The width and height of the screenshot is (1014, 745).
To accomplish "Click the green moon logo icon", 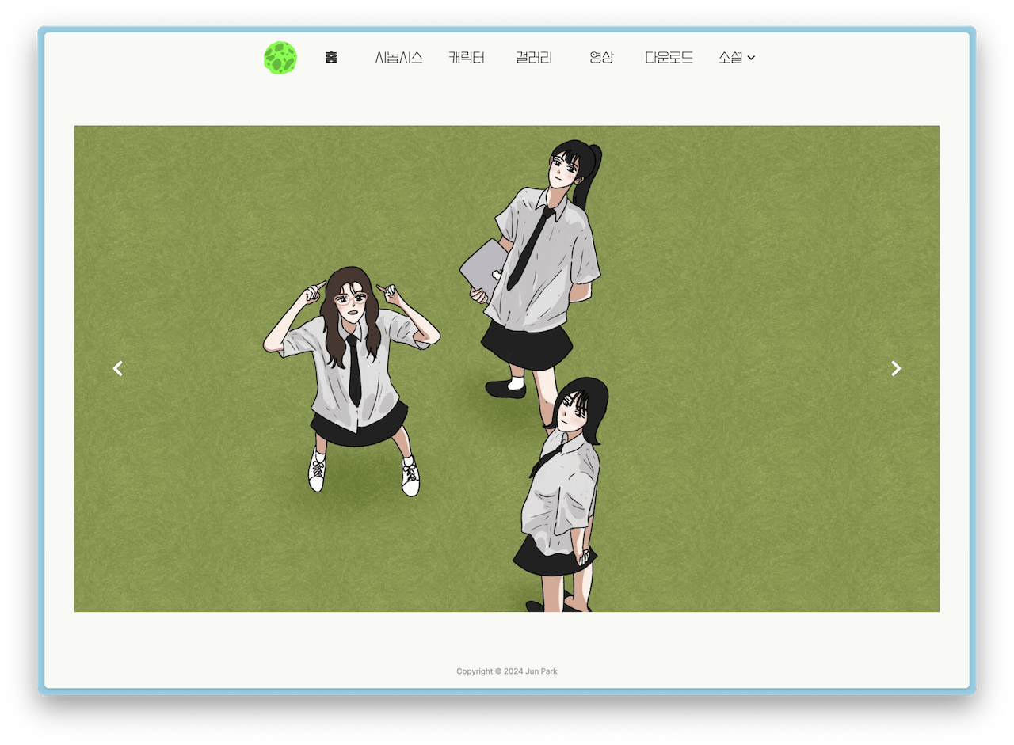I will pos(280,58).
